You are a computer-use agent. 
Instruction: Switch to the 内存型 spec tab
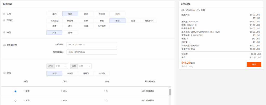pyautogui.click(x=102, y=73)
